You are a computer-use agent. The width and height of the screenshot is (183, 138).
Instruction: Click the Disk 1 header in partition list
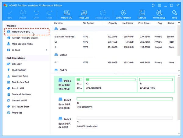point(113,29)
